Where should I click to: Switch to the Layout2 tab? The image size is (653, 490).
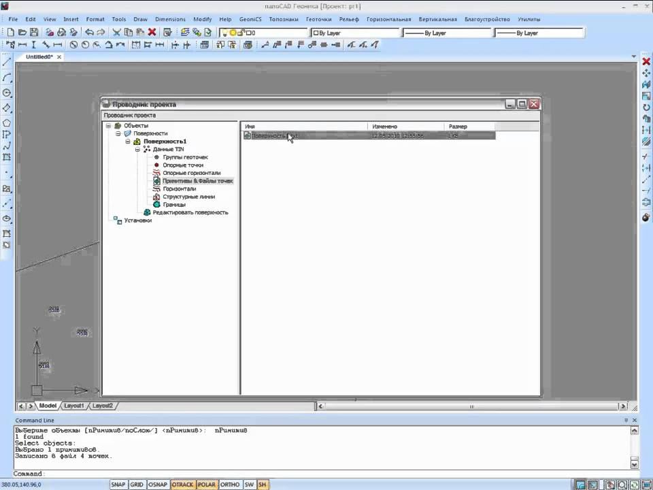103,406
